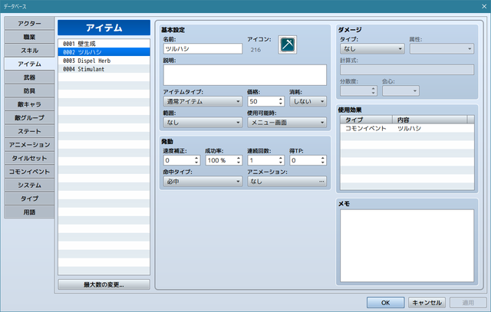
Task: Open the アニメーション selector showing なし
Action: (x=287, y=181)
